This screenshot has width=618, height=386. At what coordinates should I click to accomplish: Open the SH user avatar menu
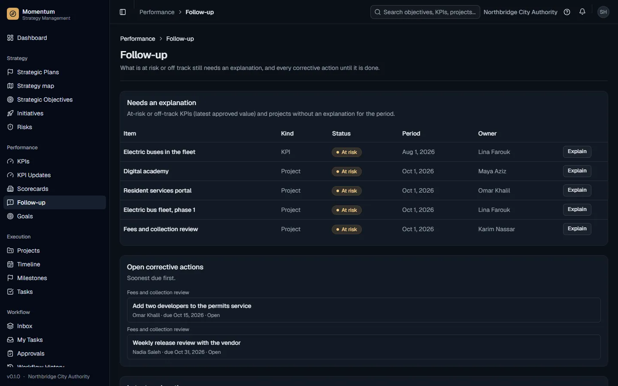[x=603, y=12]
